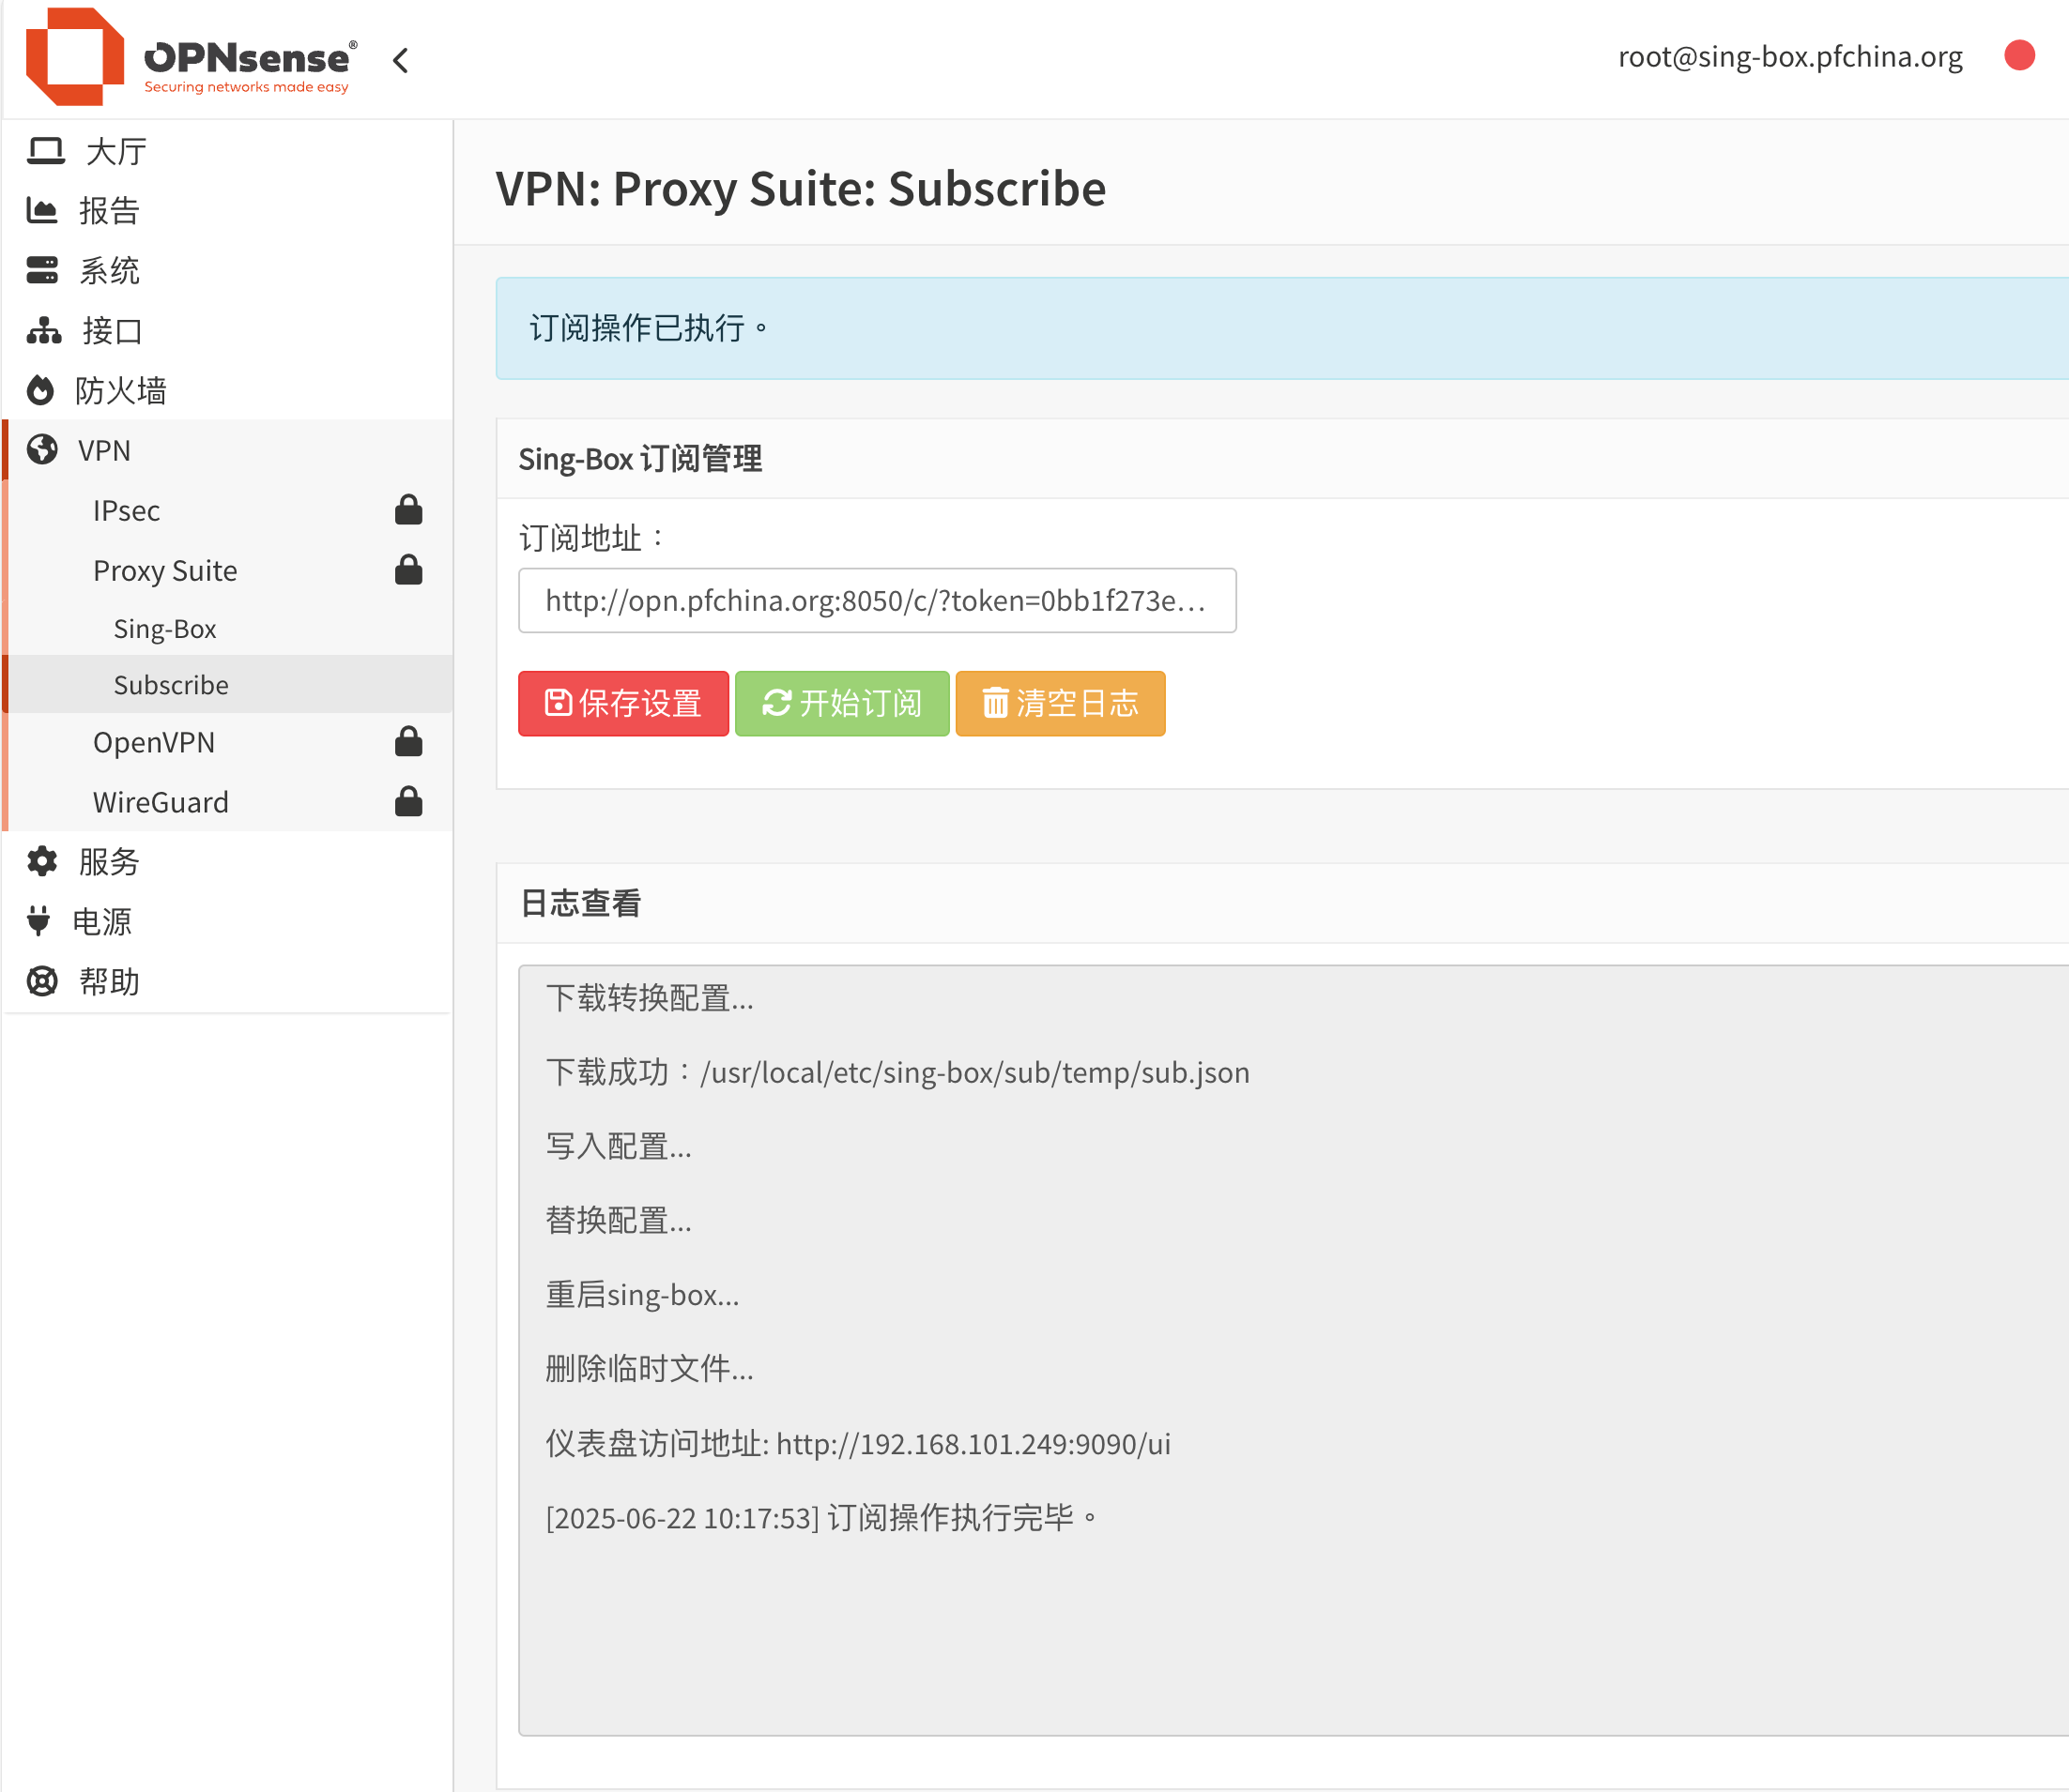Click the 保存设置 save settings button

click(x=622, y=703)
